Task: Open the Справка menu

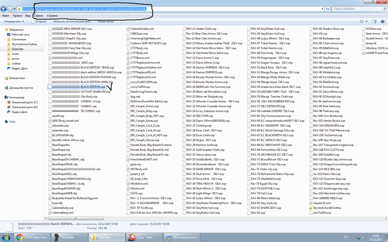Action: point(52,16)
